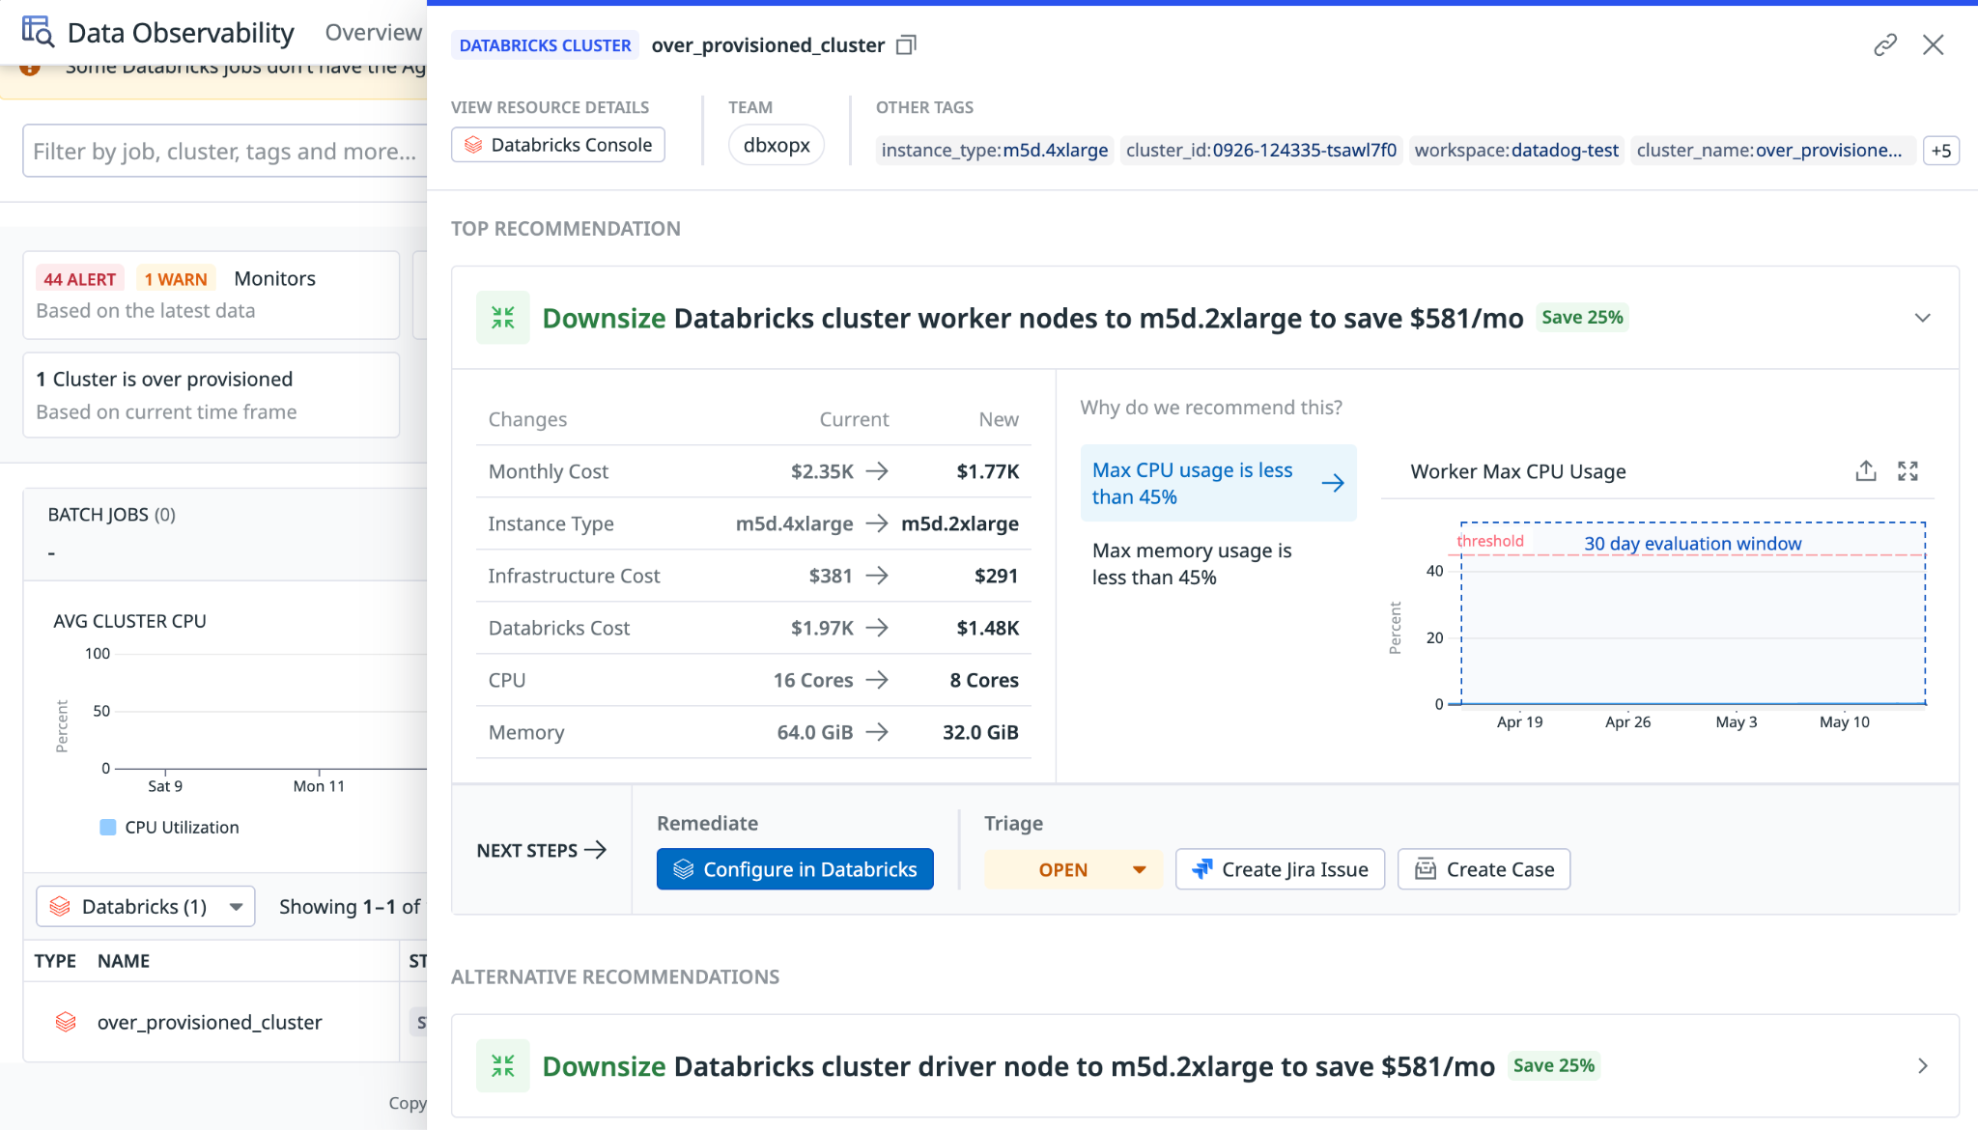
Task: Click Databricks icon in over_provisioned_cluster row
Action: click(x=66, y=1022)
